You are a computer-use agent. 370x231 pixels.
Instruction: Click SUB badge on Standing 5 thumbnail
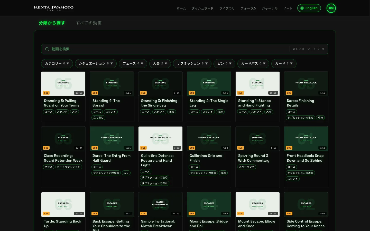(46, 93)
